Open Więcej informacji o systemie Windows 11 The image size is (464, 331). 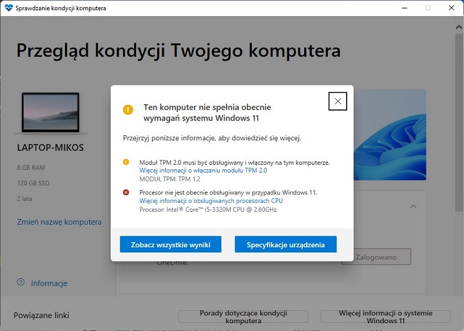point(385,316)
